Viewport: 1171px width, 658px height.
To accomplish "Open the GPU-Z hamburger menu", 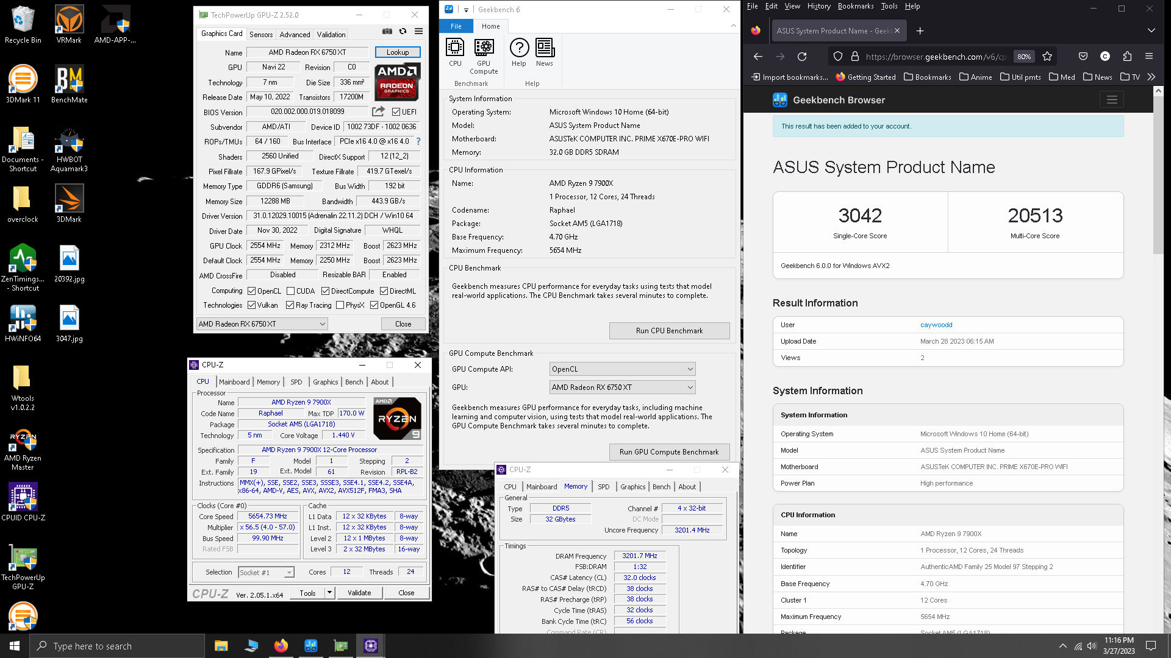I will 418,31.
